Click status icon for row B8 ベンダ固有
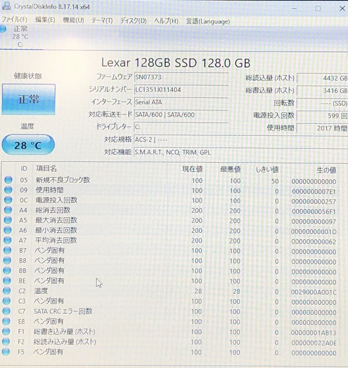The image size is (348, 368). point(7,260)
